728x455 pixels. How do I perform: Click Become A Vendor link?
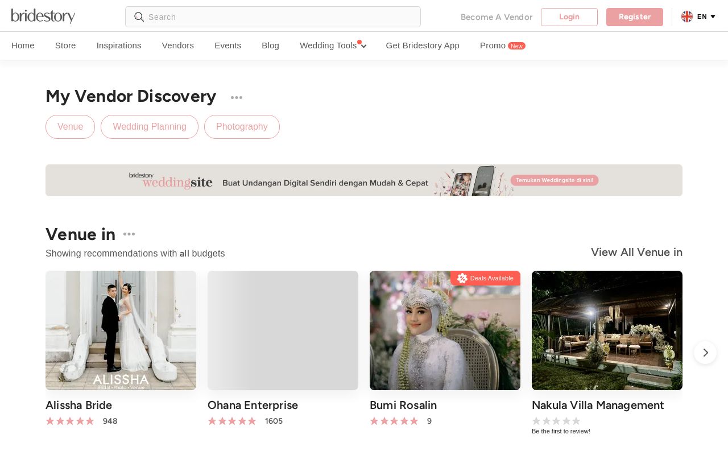coord(497,17)
